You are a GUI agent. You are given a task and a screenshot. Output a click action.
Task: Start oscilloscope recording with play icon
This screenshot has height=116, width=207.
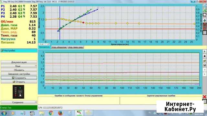205,52
